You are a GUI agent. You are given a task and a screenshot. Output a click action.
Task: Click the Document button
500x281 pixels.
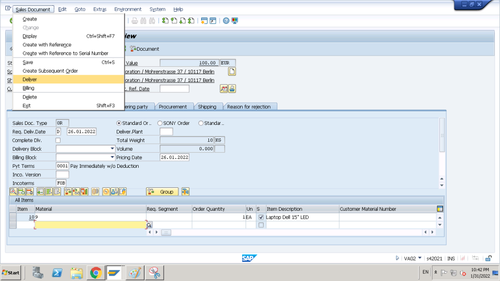point(145,49)
